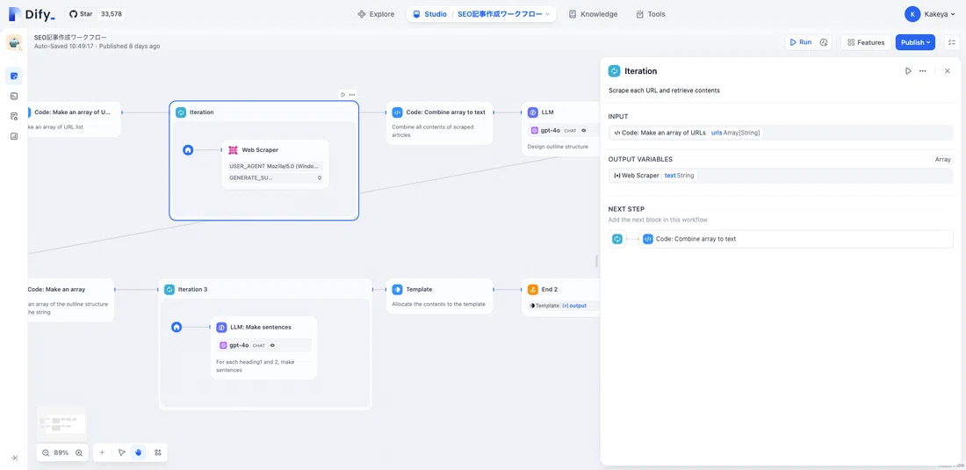Toggle vision eye icon on Make sentences gpt-4o
The image size is (966, 470).
[272, 345]
